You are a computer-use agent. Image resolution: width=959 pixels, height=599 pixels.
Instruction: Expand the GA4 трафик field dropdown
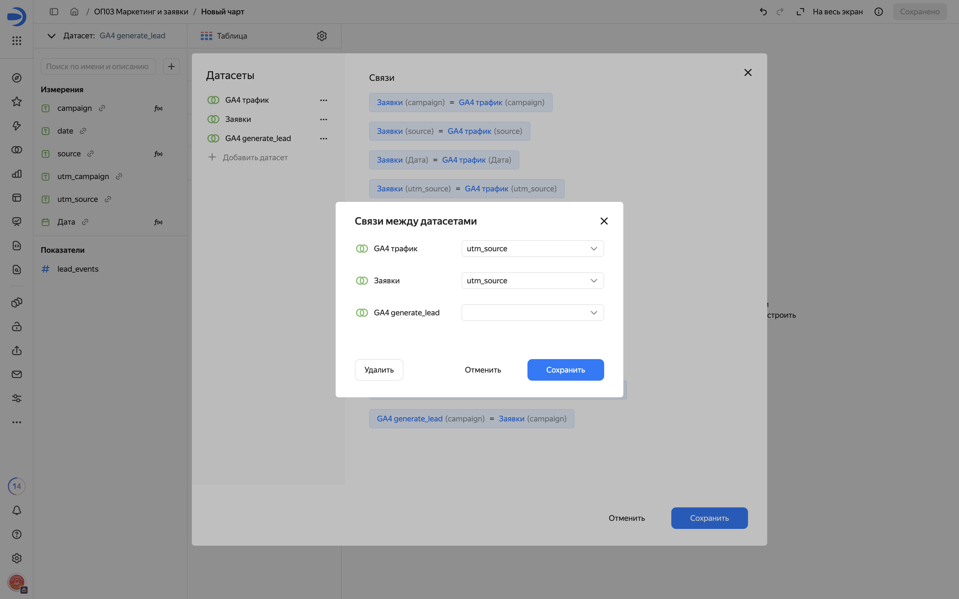tap(533, 248)
